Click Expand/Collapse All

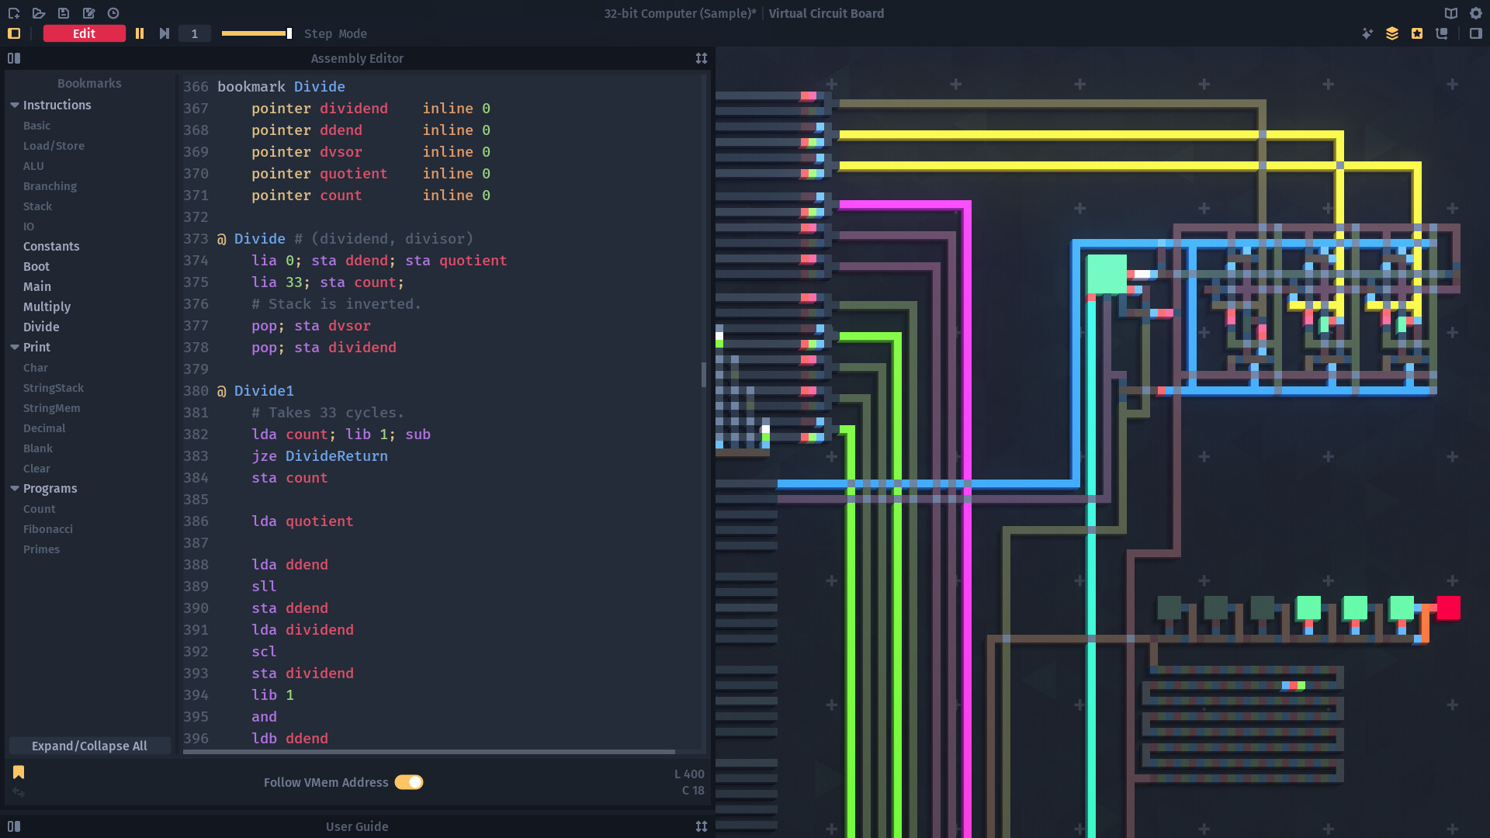pyautogui.click(x=89, y=746)
